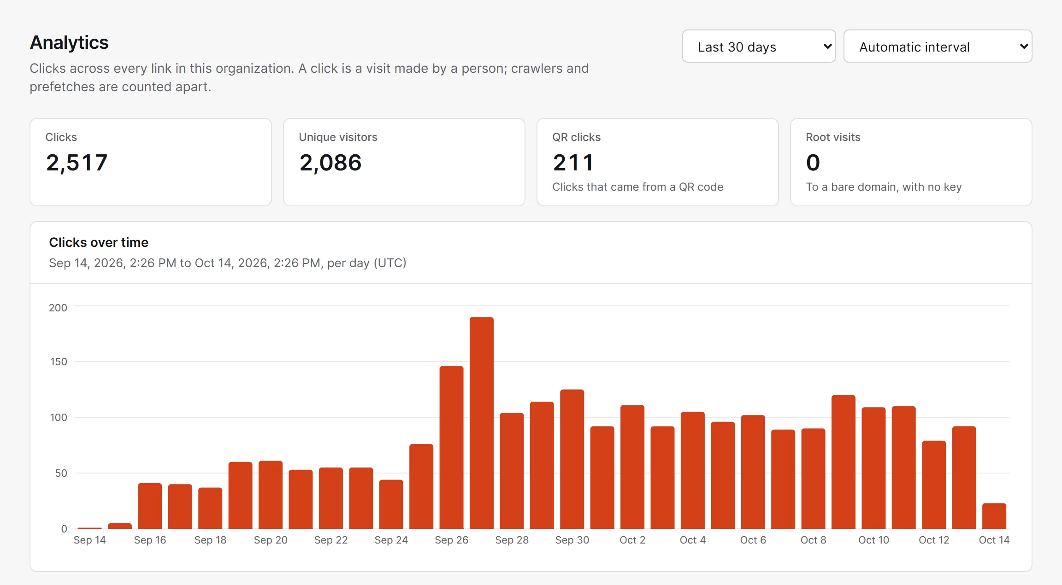
Task: Open the Automatic interval dropdown
Action: click(x=938, y=47)
